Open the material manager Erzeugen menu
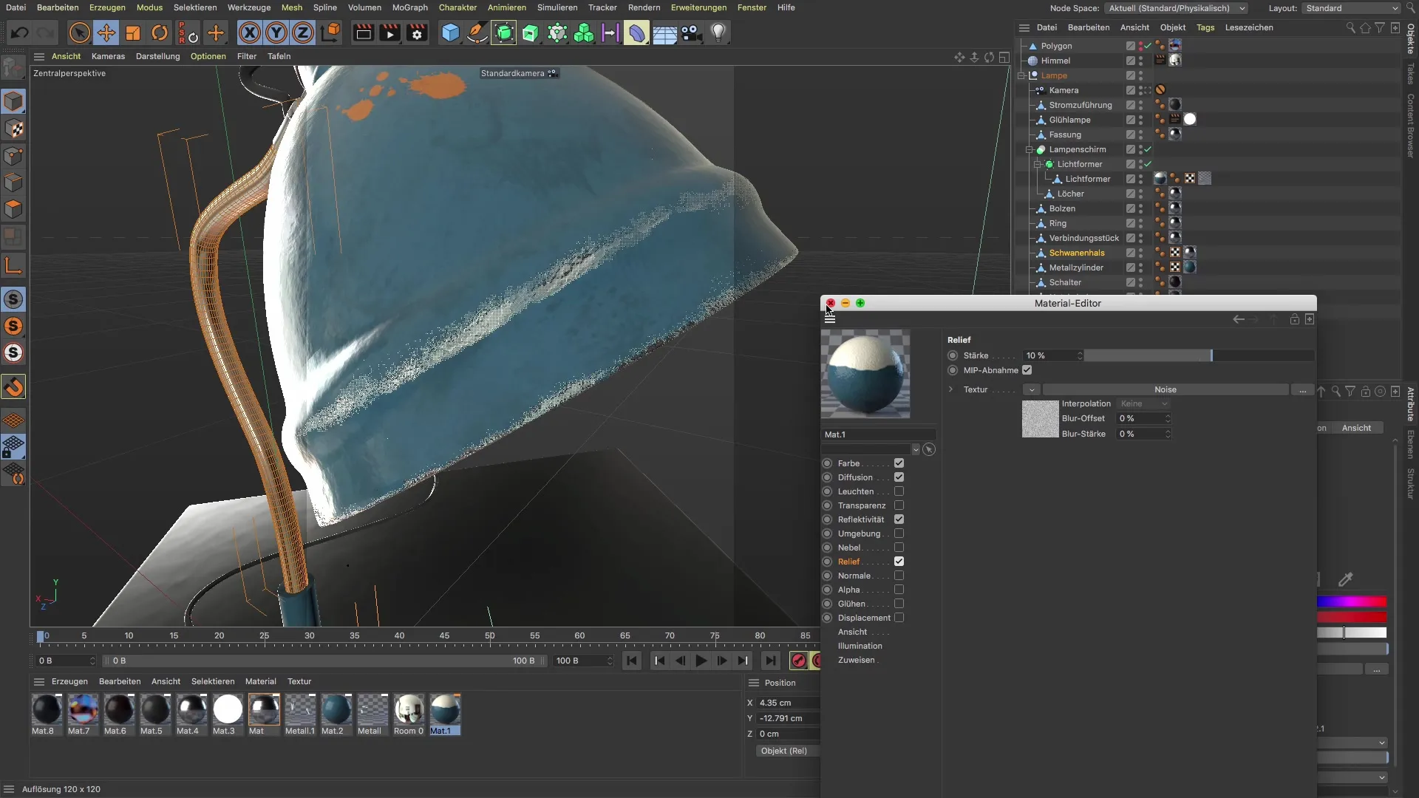Image resolution: width=1419 pixels, height=798 pixels. (x=69, y=681)
